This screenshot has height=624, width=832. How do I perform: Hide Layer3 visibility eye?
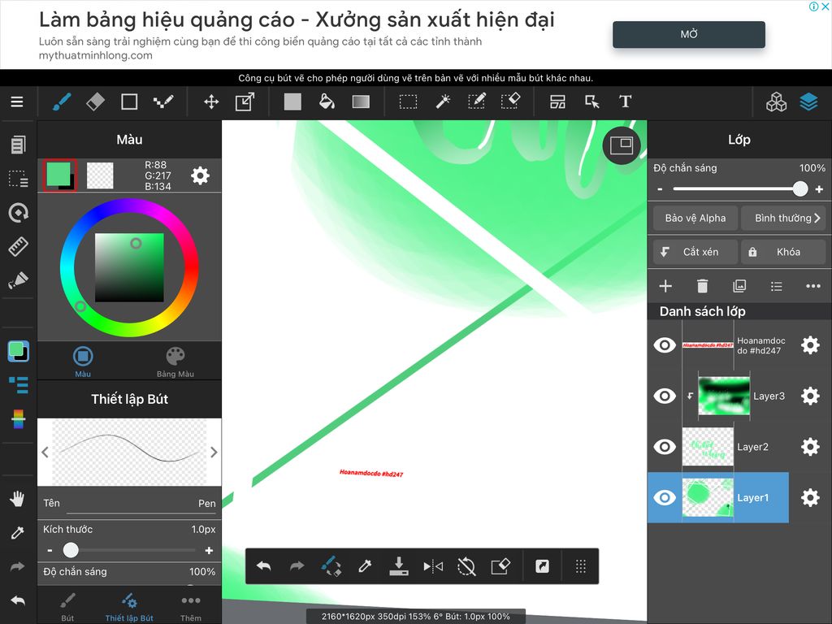[665, 396]
